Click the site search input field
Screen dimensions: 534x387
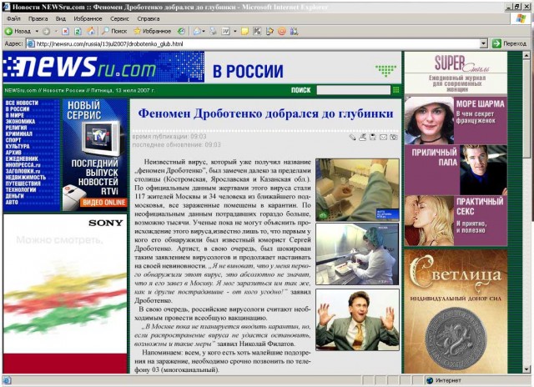pyautogui.click(x=353, y=90)
